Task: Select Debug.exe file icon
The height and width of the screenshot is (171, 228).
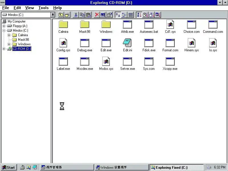Action: click(x=85, y=45)
